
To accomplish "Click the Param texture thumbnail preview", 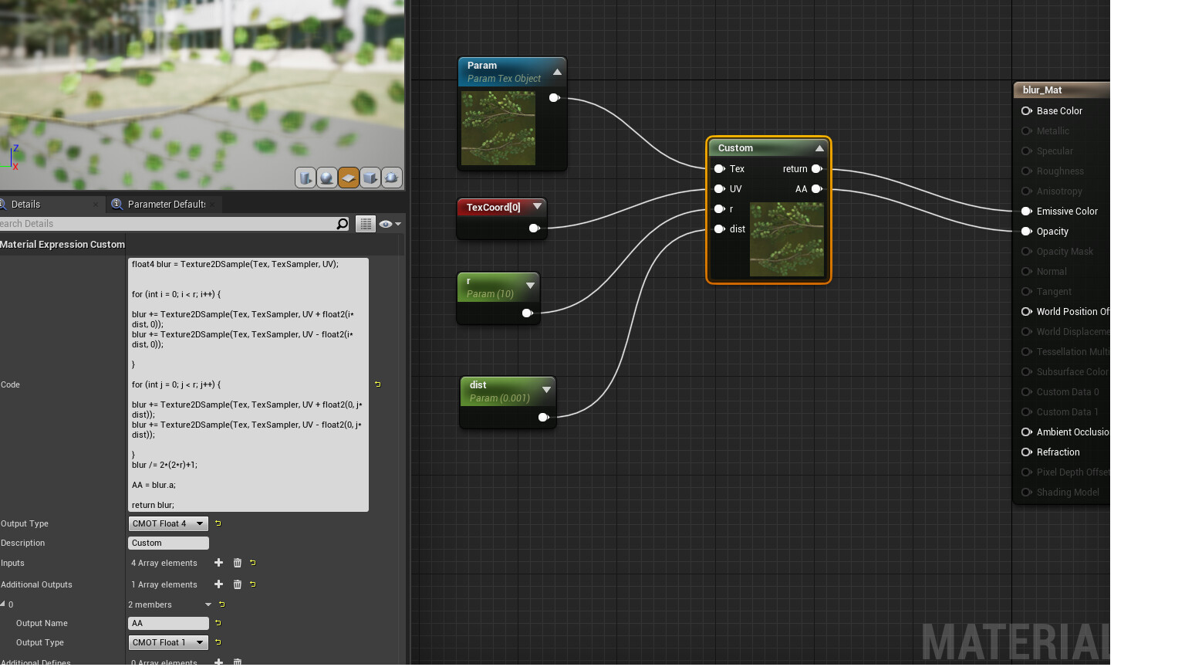I will point(498,128).
